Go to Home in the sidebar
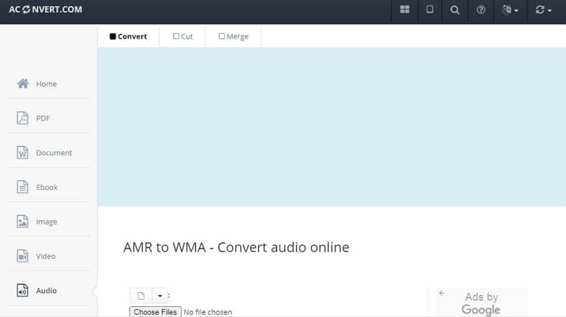 (45, 84)
